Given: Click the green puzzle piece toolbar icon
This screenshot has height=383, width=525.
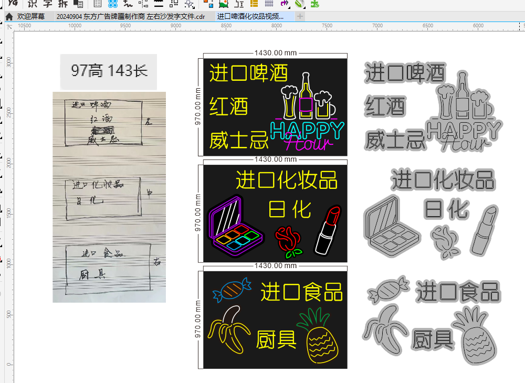Looking at the screenshot, I should pyautogui.click(x=314, y=4).
